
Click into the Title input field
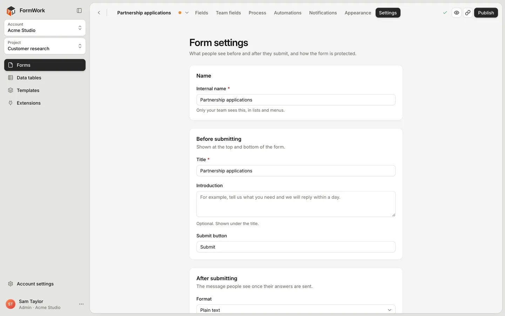click(296, 171)
